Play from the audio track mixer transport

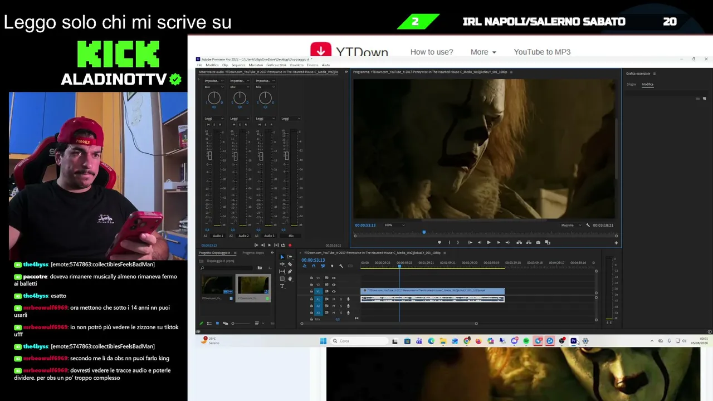click(270, 245)
